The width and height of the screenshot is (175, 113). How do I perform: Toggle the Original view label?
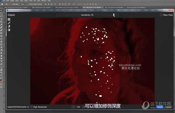(x=11, y=15)
